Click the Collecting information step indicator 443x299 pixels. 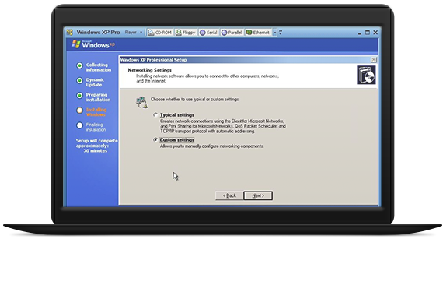[x=80, y=65]
